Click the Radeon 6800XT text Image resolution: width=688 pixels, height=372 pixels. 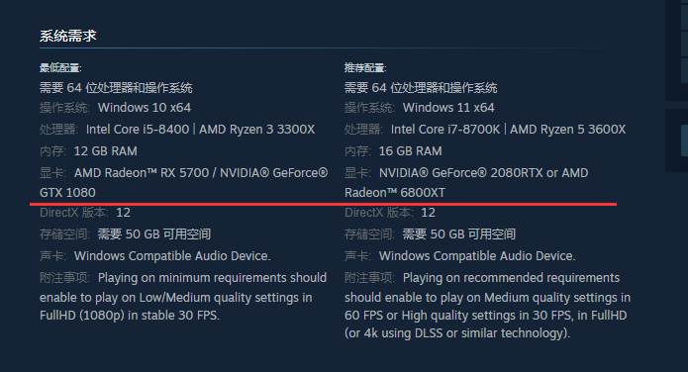[395, 193]
